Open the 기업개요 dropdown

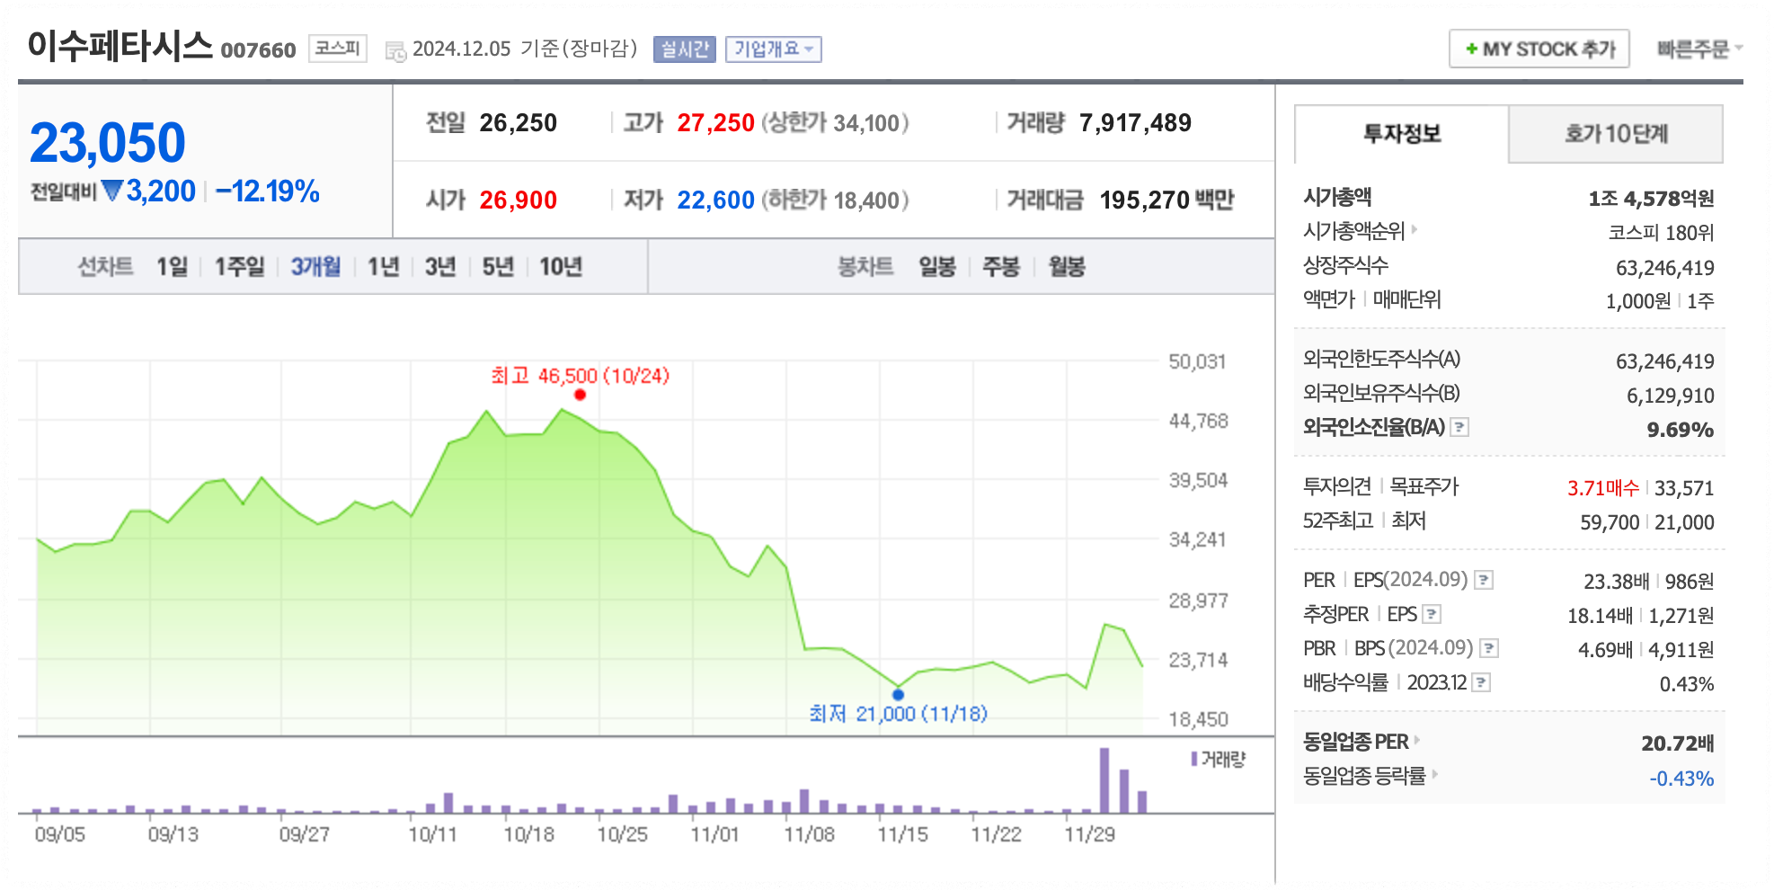coord(774,49)
